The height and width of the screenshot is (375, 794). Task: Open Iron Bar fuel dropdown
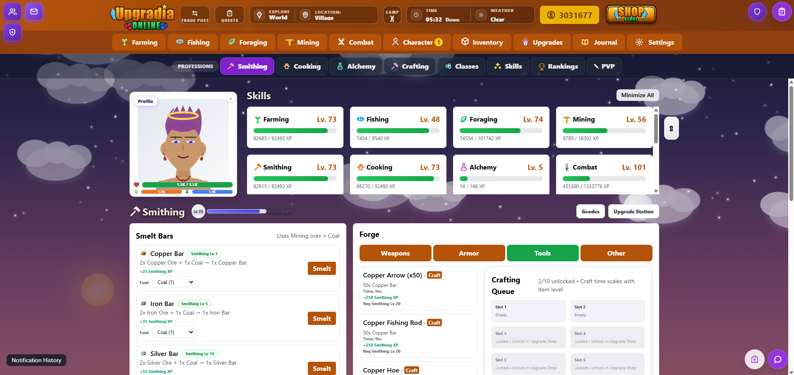coord(173,332)
